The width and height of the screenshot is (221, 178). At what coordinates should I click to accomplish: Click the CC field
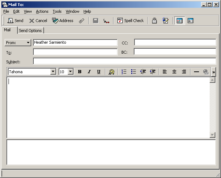pyautogui.click(x=175, y=42)
